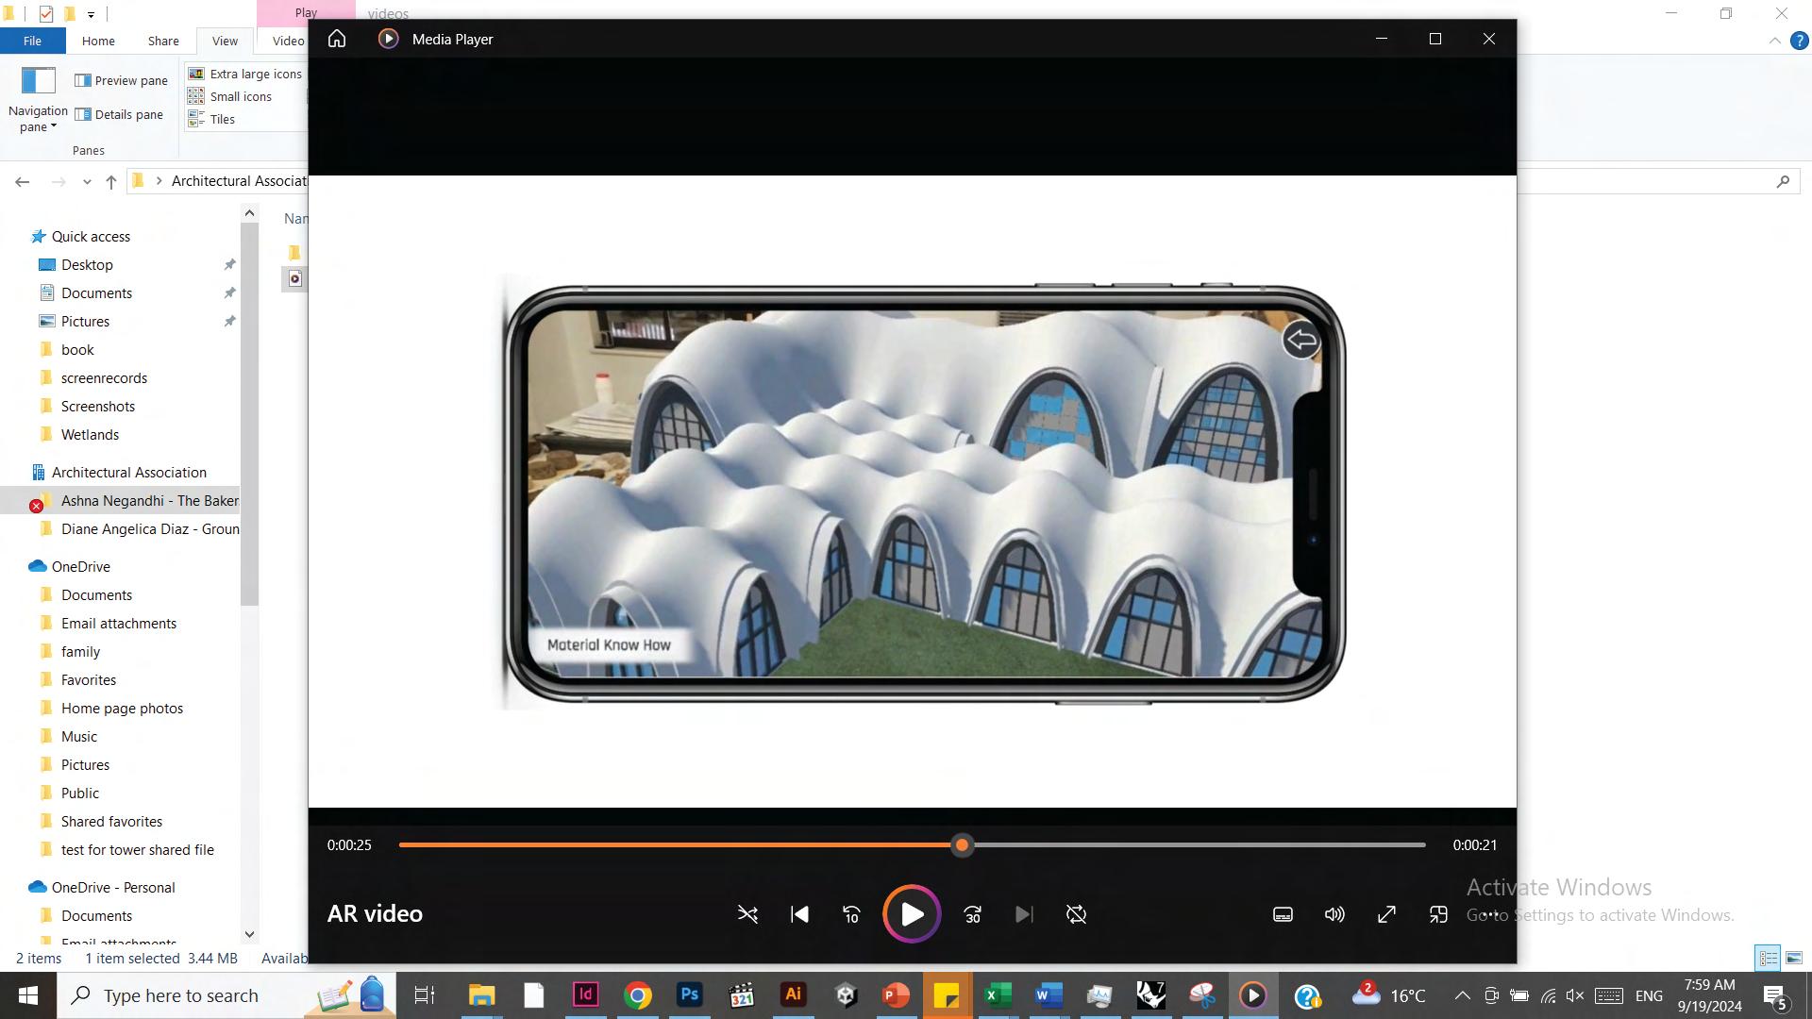Switch to mini player view
Image resolution: width=1812 pixels, height=1019 pixels.
pyautogui.click(x=1438, y=914)
